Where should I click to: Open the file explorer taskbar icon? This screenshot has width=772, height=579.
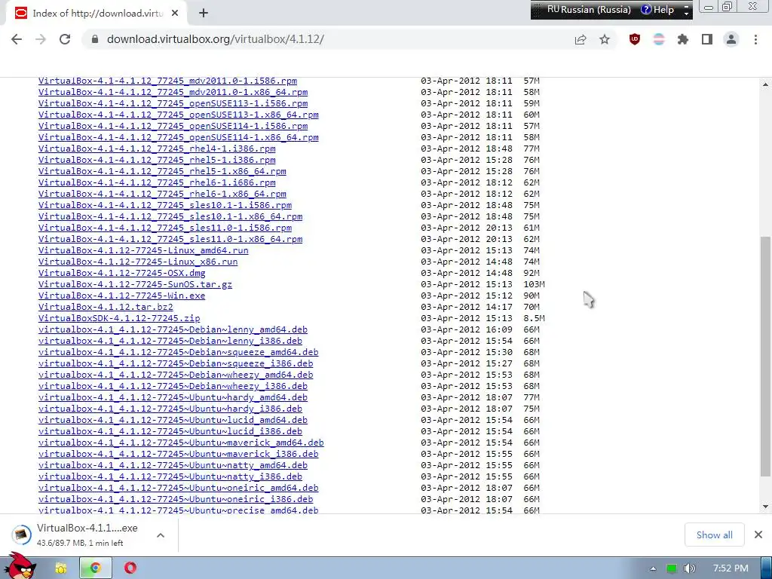[61, 568]
